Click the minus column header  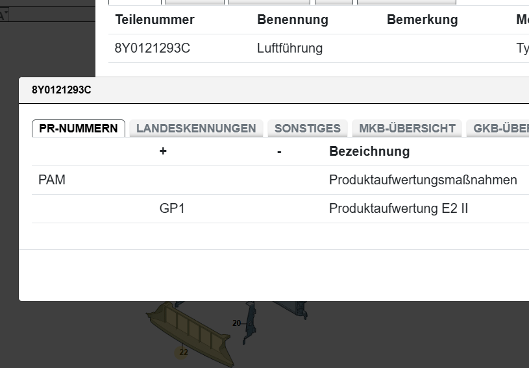coord(279,151)
